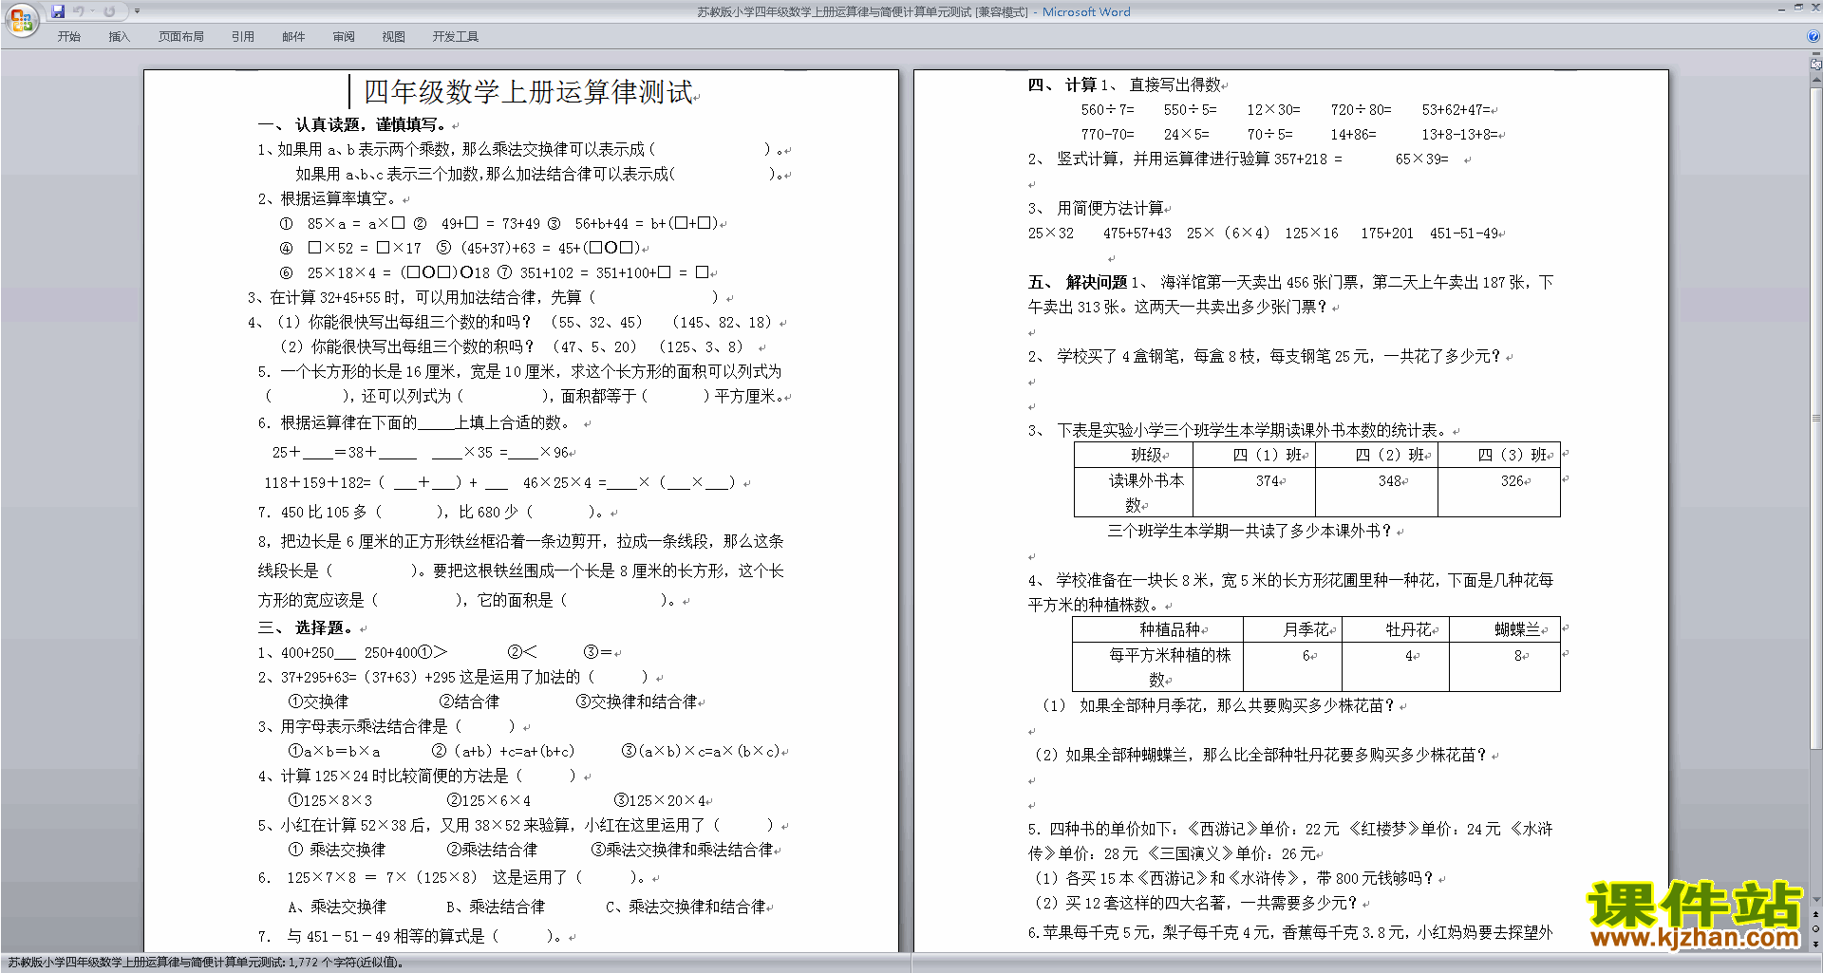This screenshot has width=1823, height=973.
Task: Click the scrollbar down arrow
Action: tap(1816, 900)
